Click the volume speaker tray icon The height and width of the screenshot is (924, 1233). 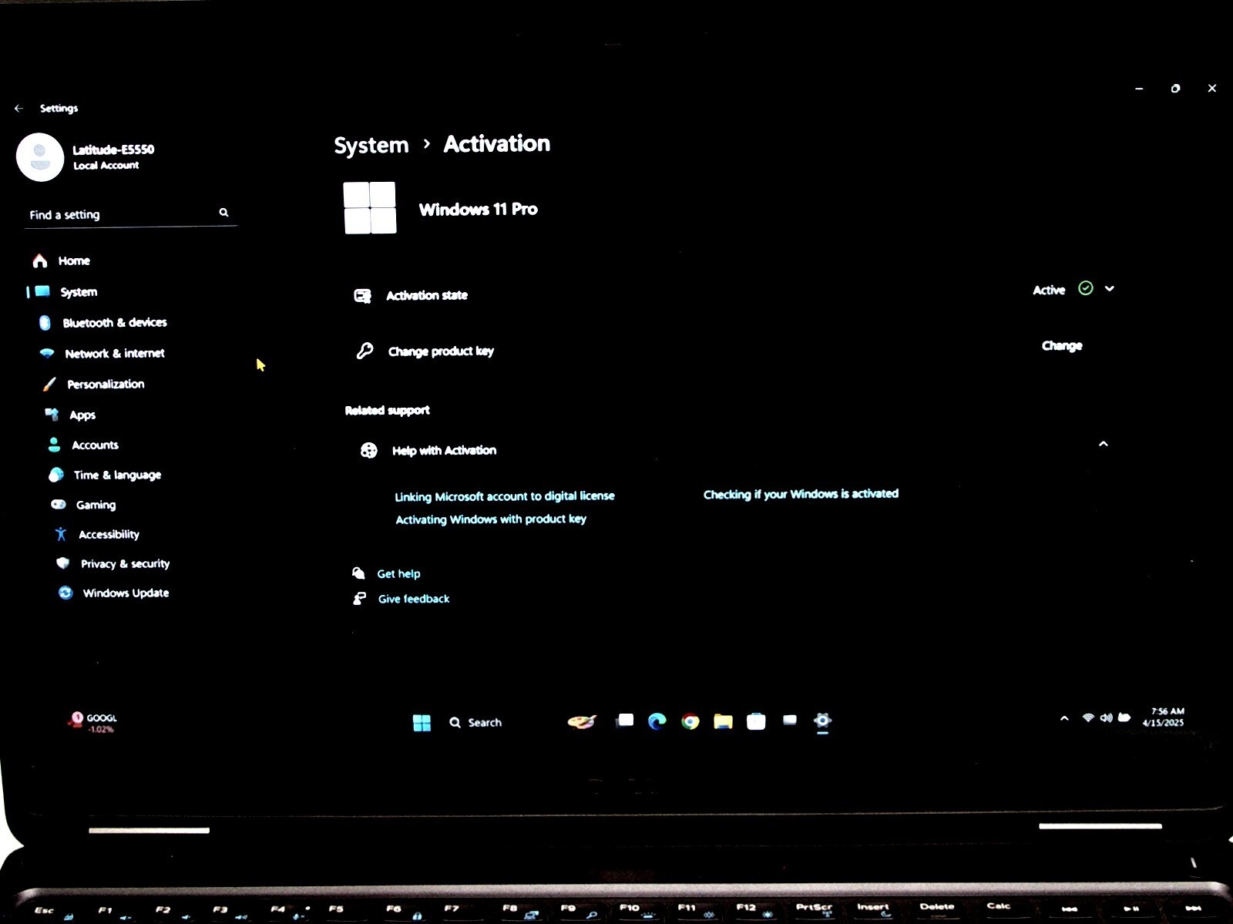click(x=1106, y=717)
